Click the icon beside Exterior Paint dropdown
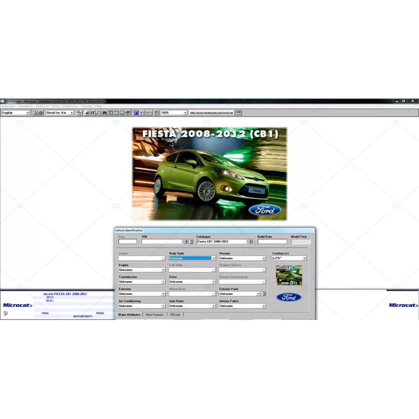 264,294
